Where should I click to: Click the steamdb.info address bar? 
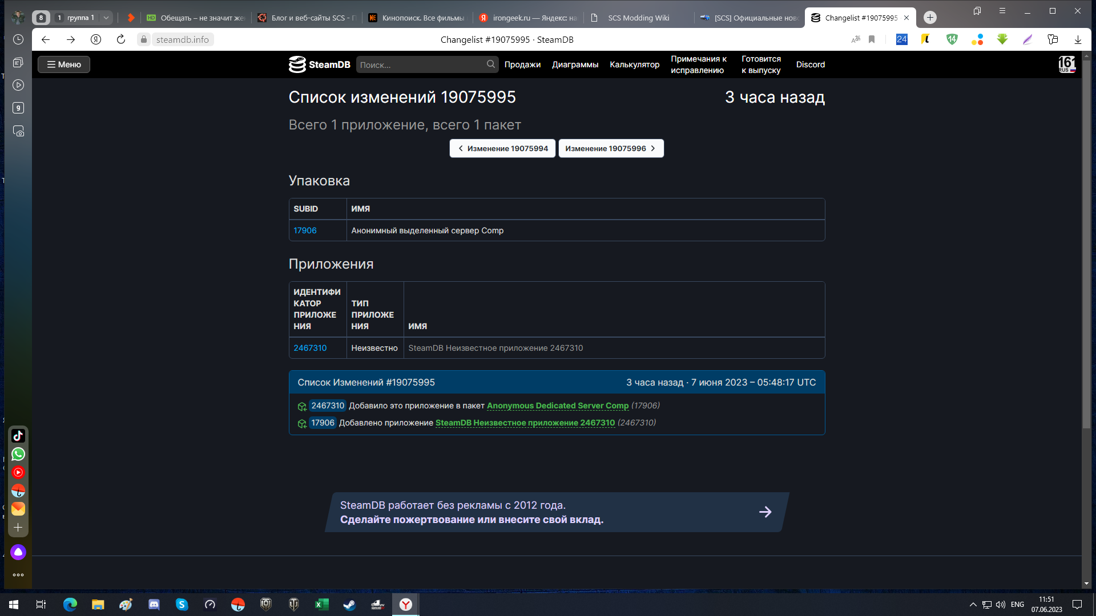(182, 39)
